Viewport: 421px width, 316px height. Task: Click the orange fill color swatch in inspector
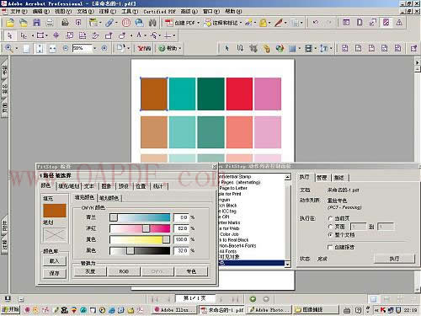tap(55, 211)
